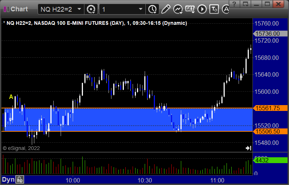Click the 10:30 time axis label
Screen dimensions: 289x185
coord(145,180)
